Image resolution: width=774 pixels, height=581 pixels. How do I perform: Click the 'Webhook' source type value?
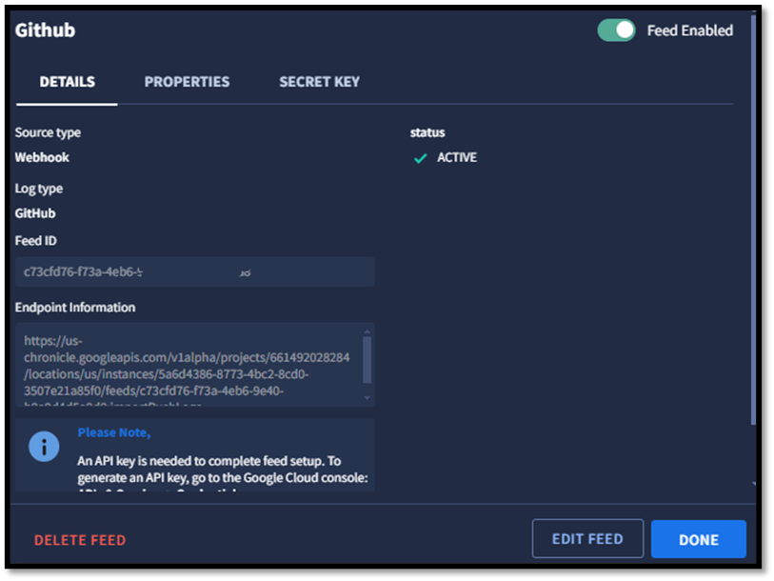(42, 157)
